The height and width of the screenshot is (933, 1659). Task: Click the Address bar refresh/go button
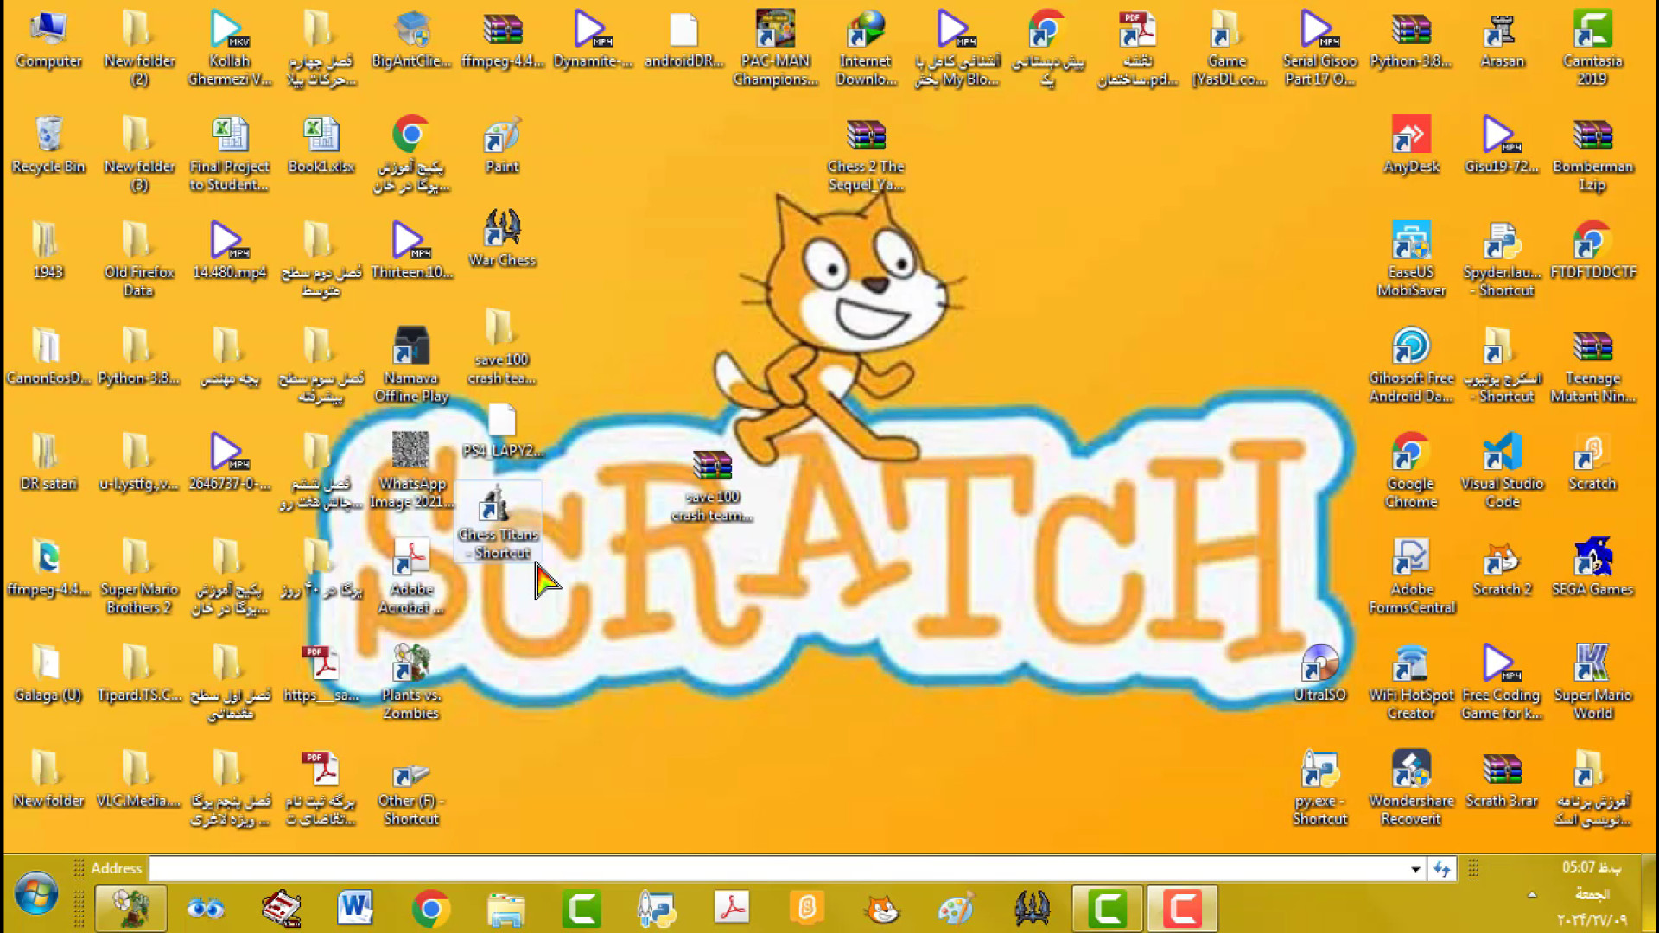pos(1441,869)
